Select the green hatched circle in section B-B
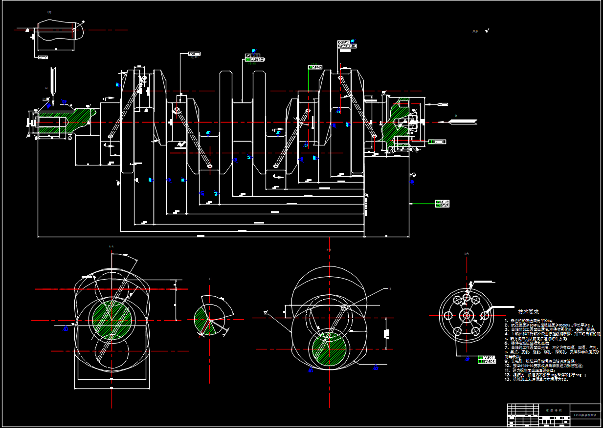This screenshot has height=428, width=603. (x=329, y=349)
